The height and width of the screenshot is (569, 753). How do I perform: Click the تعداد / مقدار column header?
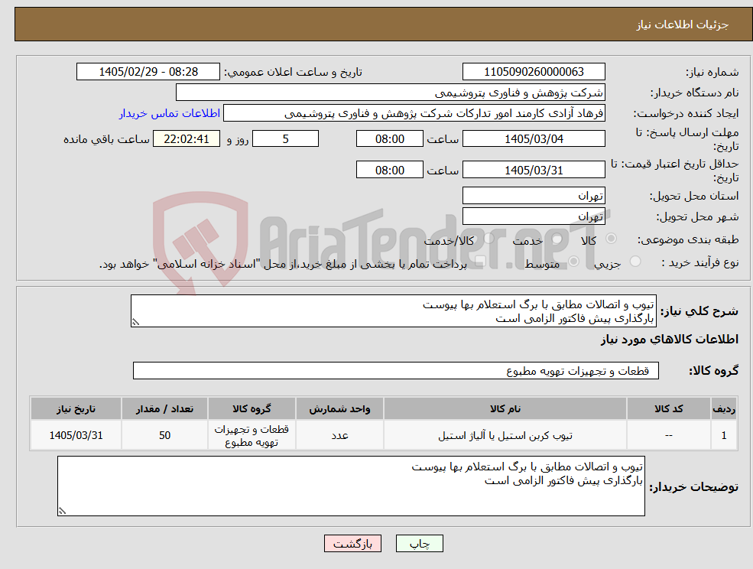click(x=164, y=408)
